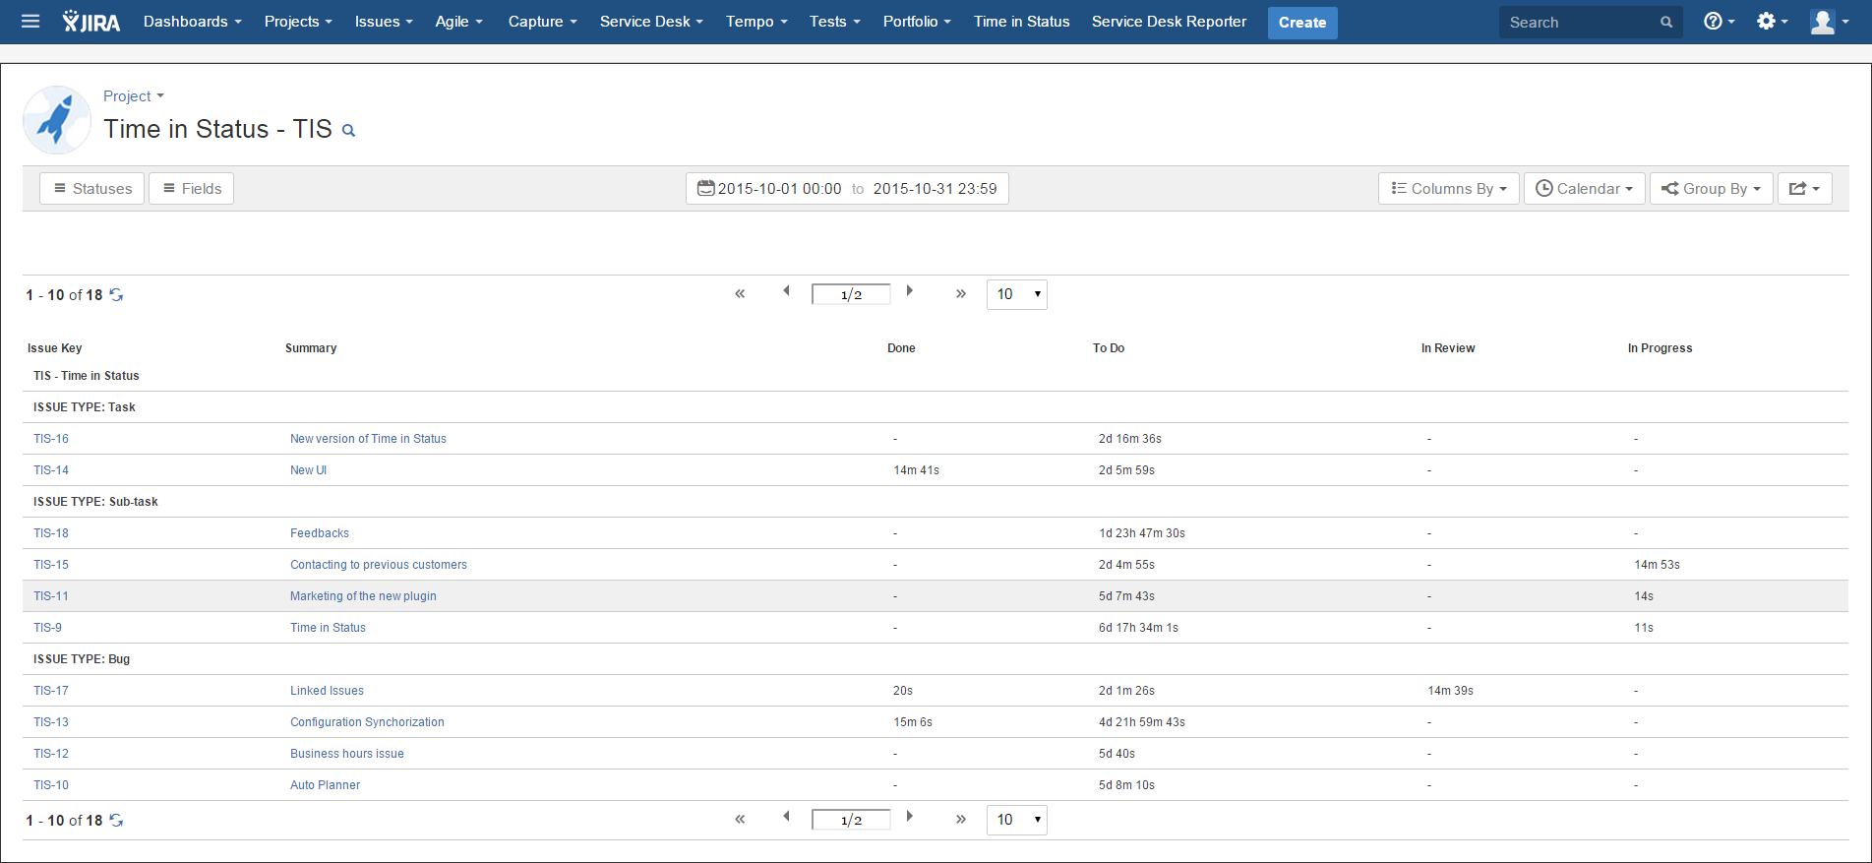Open the user profile avatar menu
The width and height of the screenshot is (1872, 863).
point(1828,22)
